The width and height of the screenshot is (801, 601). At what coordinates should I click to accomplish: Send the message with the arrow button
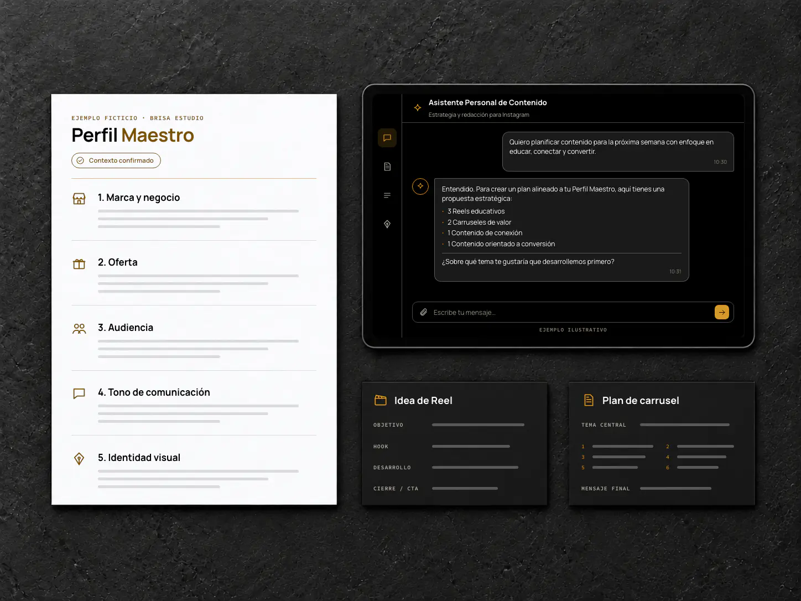722,312
